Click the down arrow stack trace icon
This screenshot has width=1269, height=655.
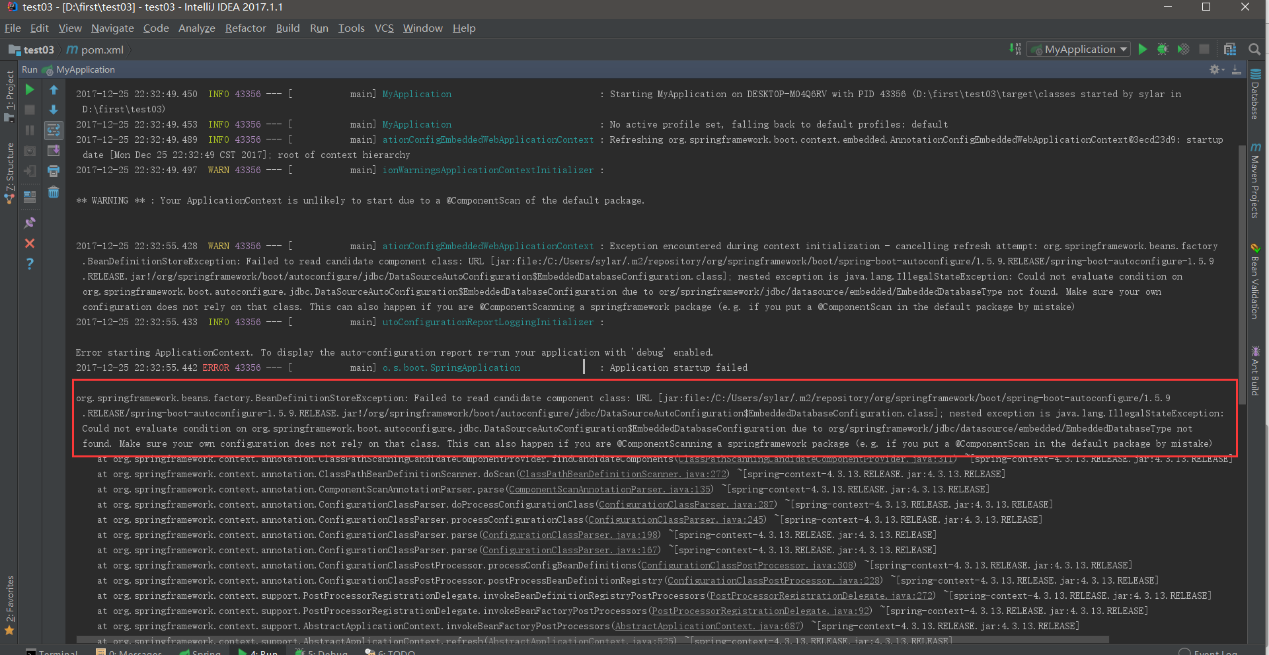point(54,110)
